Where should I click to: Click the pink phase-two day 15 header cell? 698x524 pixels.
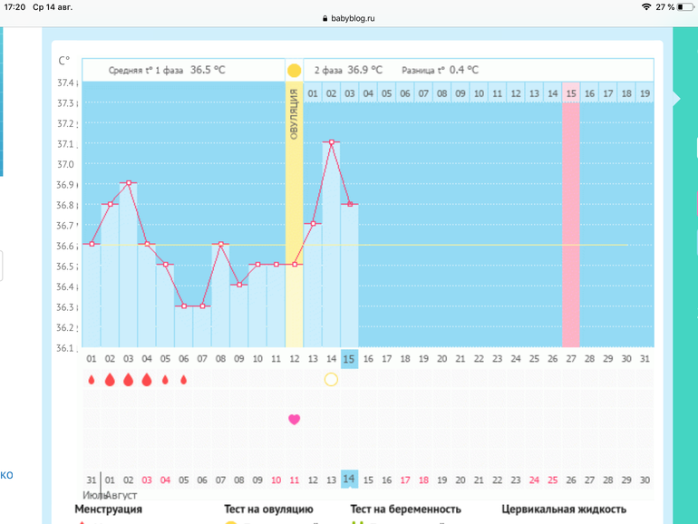pos(571,92)
